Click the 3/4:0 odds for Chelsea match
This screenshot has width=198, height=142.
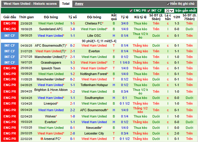[x=124, y=23]
